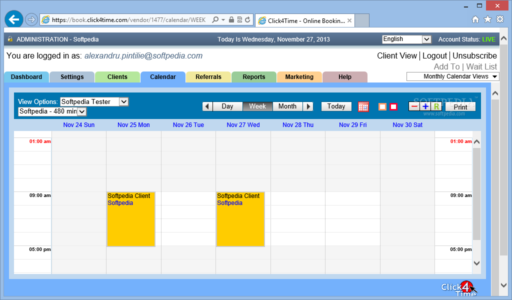This screenshot has width=512, height=300.
Task: Open Client View link
Action: pos(397,56)
